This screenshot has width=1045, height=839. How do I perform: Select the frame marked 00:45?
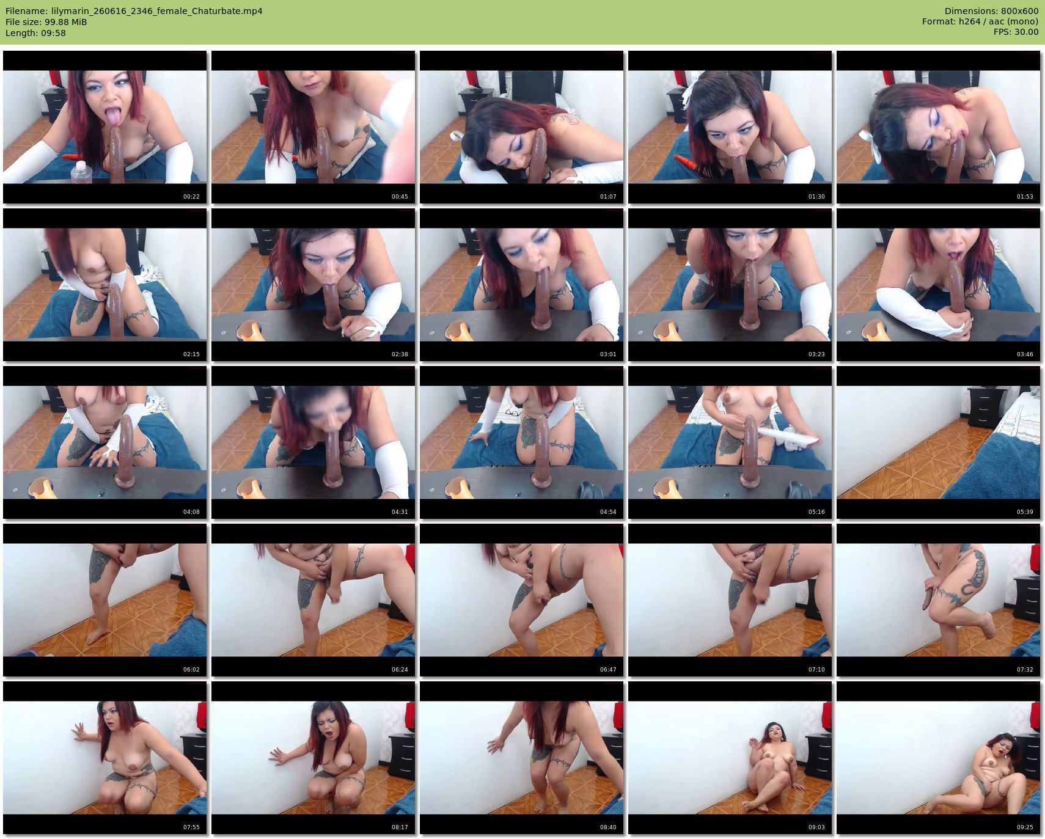[x=313, y=127]
